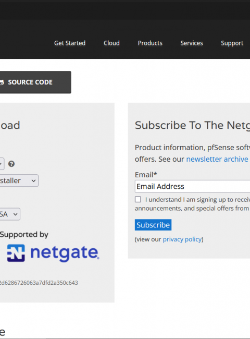Open the Support menu
Image resolution: width=250 pixels, height=339 pixels.
pyautogui.click(x=232, y=43)
